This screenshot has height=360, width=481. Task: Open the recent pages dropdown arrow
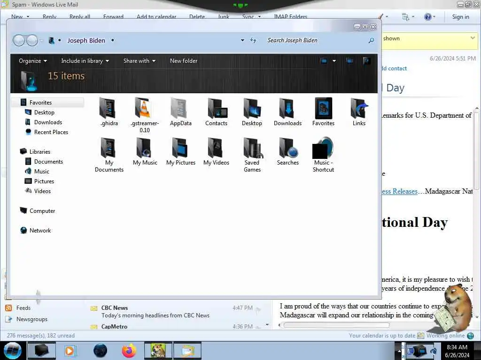[x=42, y=40]
